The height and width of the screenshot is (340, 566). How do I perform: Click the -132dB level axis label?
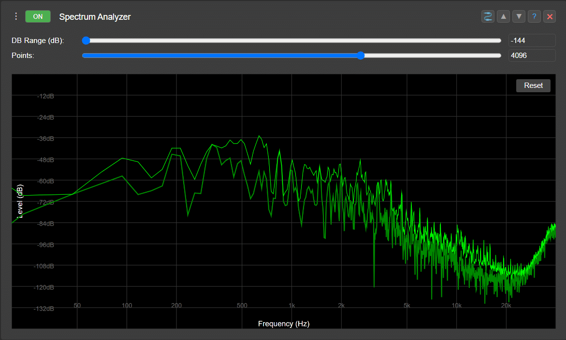coord(44,309)
